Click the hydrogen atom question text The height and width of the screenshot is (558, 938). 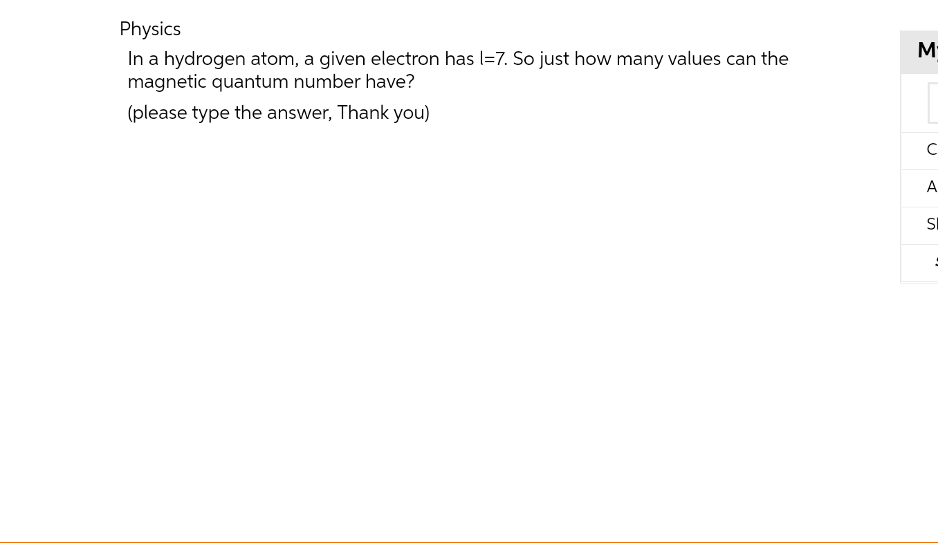click(x=458, y=70)
